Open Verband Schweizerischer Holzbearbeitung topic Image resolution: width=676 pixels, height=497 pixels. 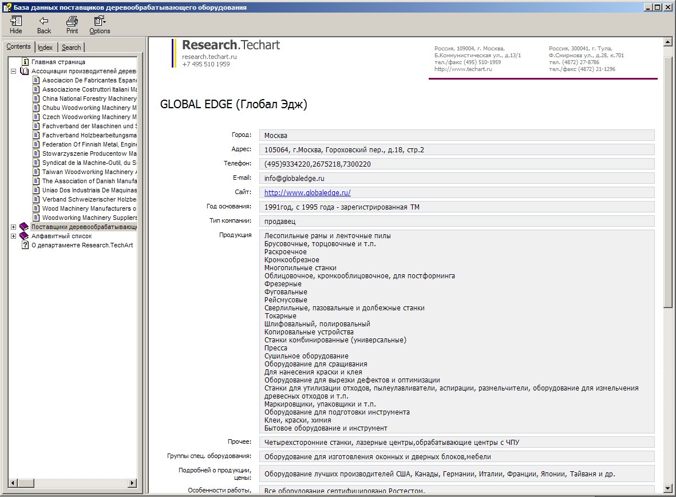(x=89, y=199)
